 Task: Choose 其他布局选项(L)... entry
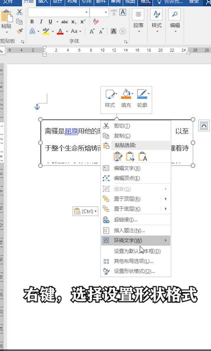tap(136, 261)
